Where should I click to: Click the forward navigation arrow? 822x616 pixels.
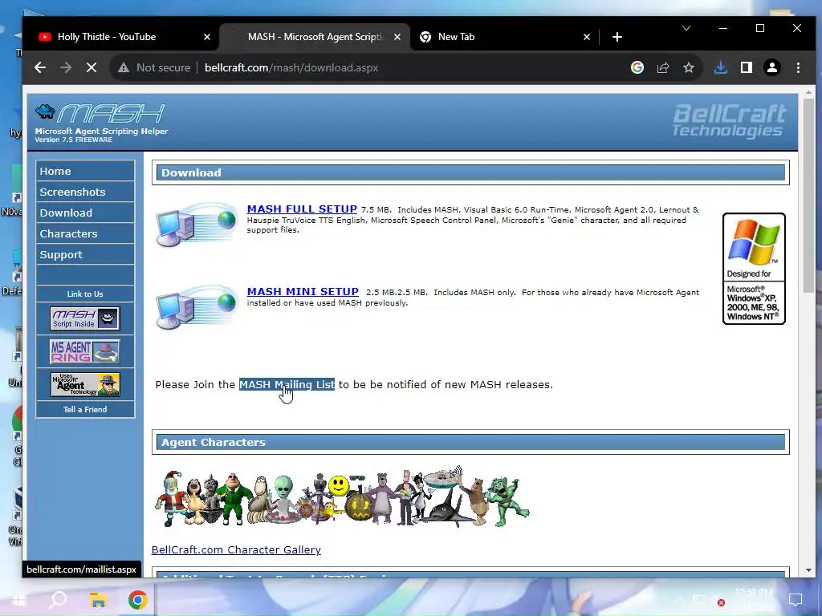(x=66, y=67)
